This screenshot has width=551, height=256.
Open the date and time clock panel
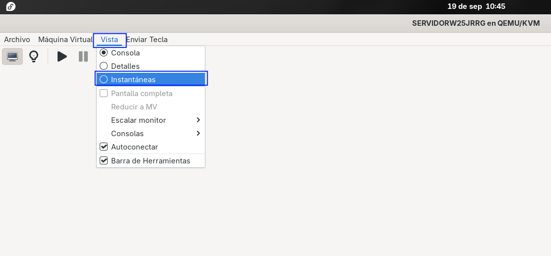tap(476, 6)
